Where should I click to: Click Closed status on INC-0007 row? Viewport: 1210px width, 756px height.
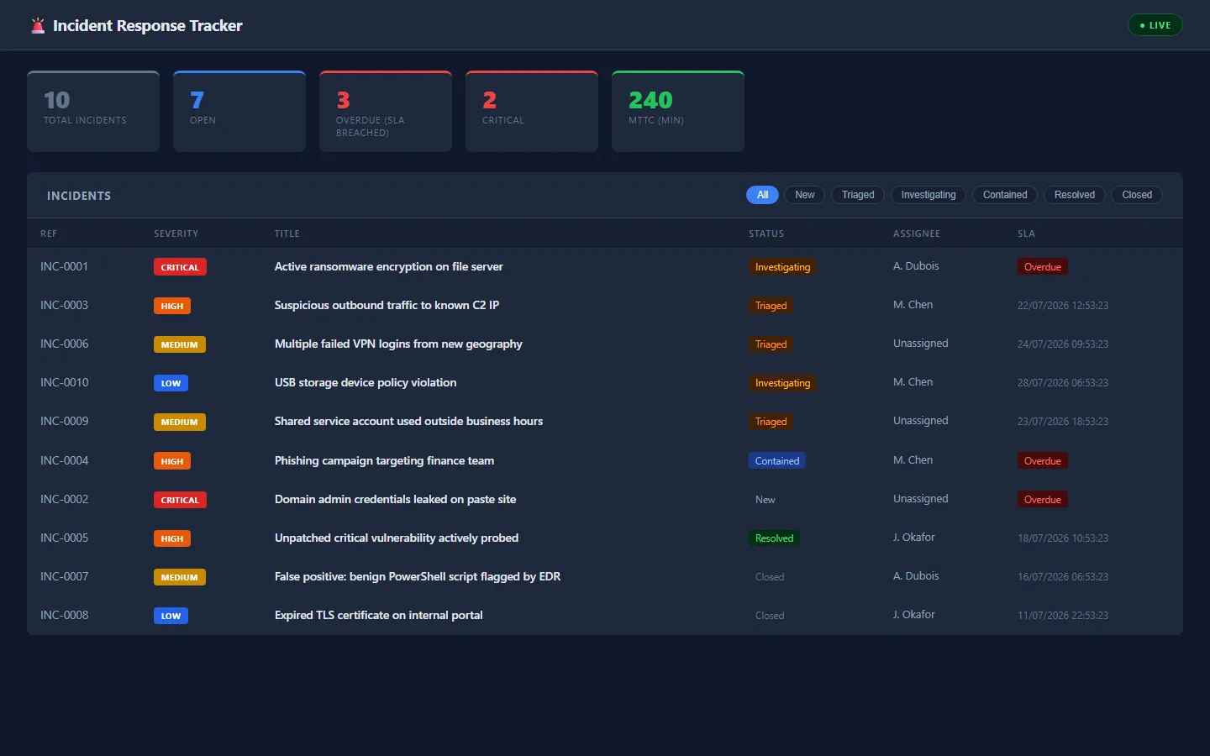click(770, 577)
